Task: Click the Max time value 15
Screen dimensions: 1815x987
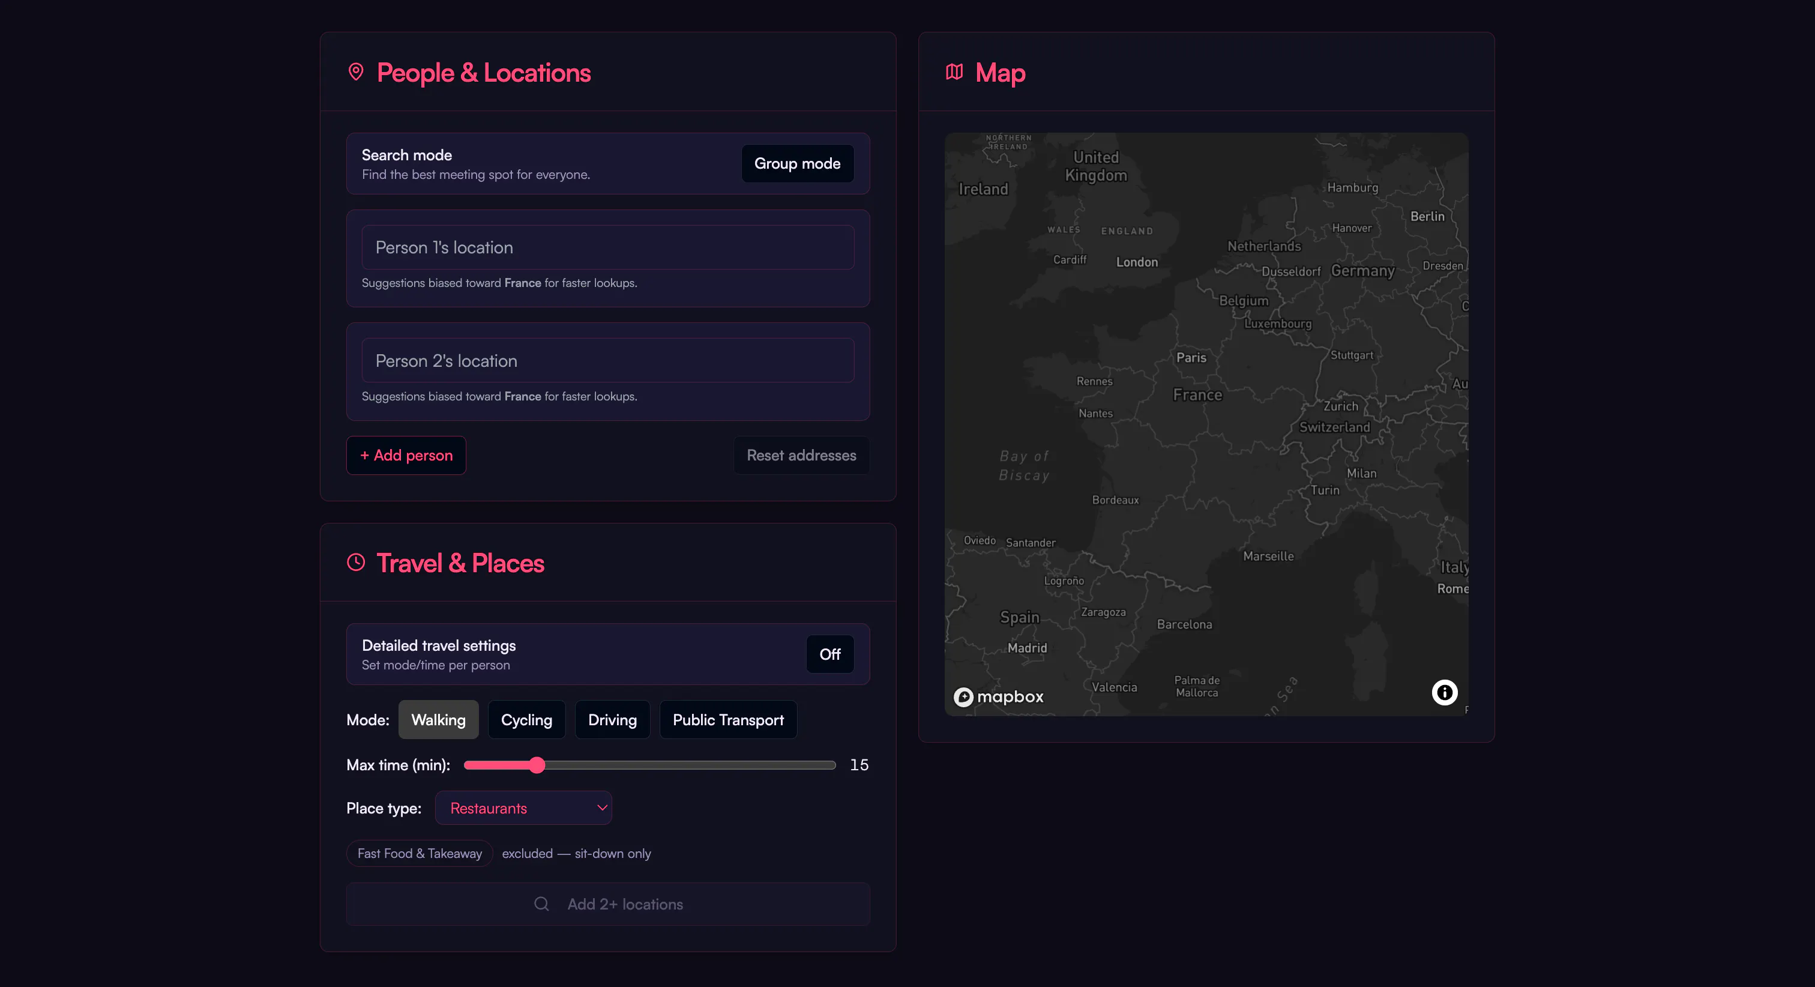Action: pos(859,765)
